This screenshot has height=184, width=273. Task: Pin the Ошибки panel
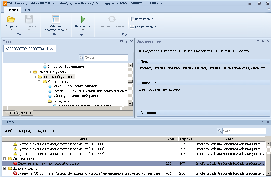[x=263, y=122]
